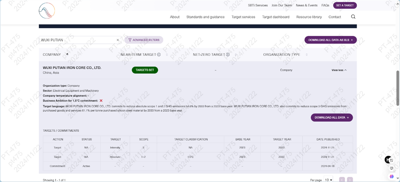Click the Set a Target button
Image resolution: width=400 pixels, height=182 pixels.
tap(345, 5)
